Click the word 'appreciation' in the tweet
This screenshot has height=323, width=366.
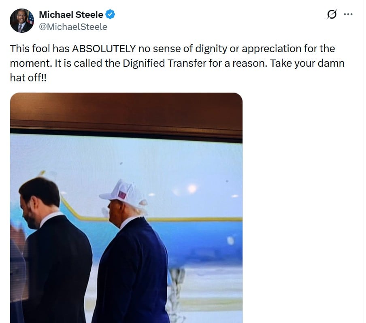(x=272, y=49)
